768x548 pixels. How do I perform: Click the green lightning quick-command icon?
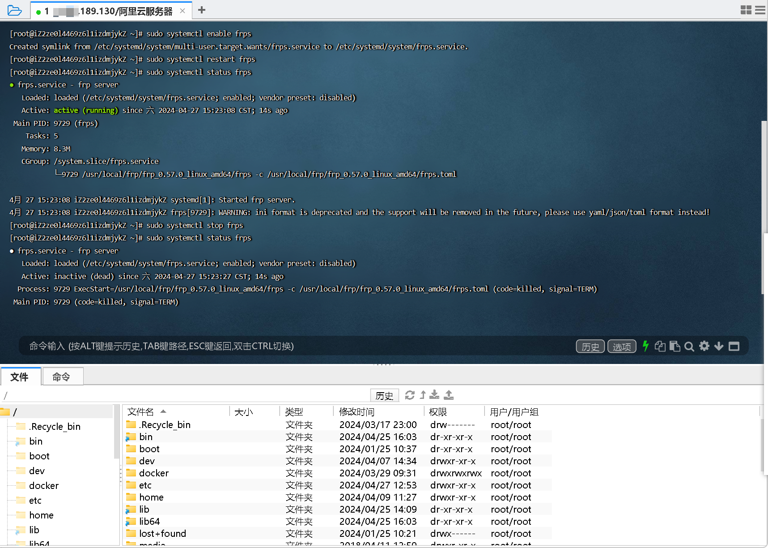tap(645, 346)
